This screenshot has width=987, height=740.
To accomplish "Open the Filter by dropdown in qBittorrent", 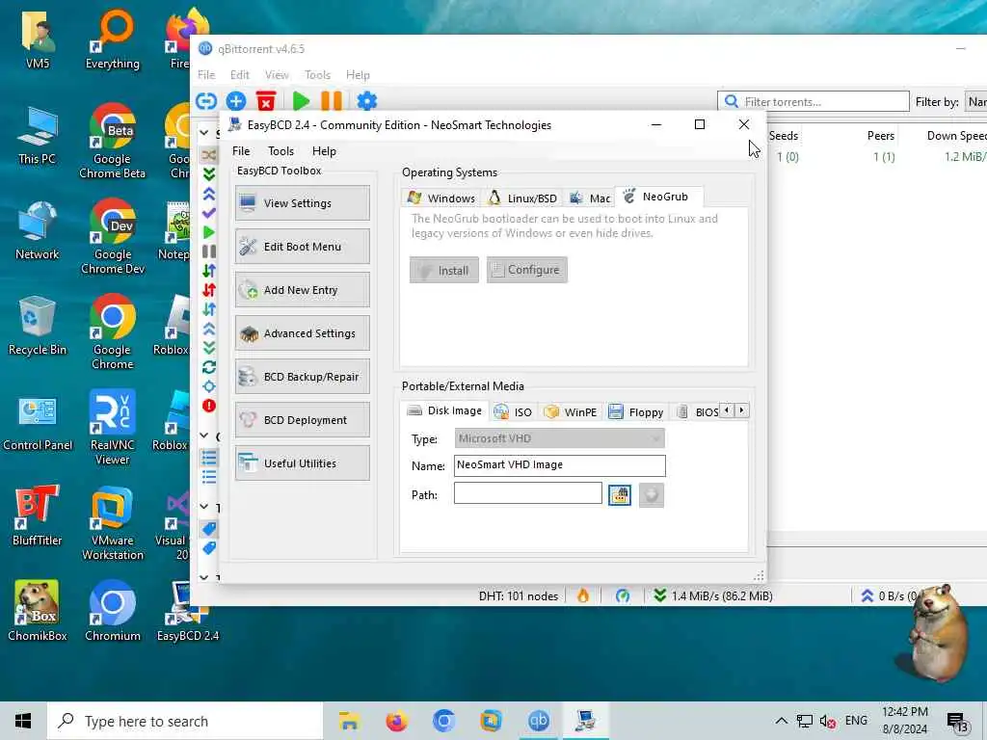I will 976,102.
